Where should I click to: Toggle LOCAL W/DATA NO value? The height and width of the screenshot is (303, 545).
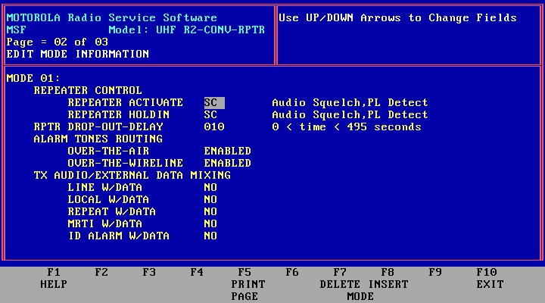[210, 200]
